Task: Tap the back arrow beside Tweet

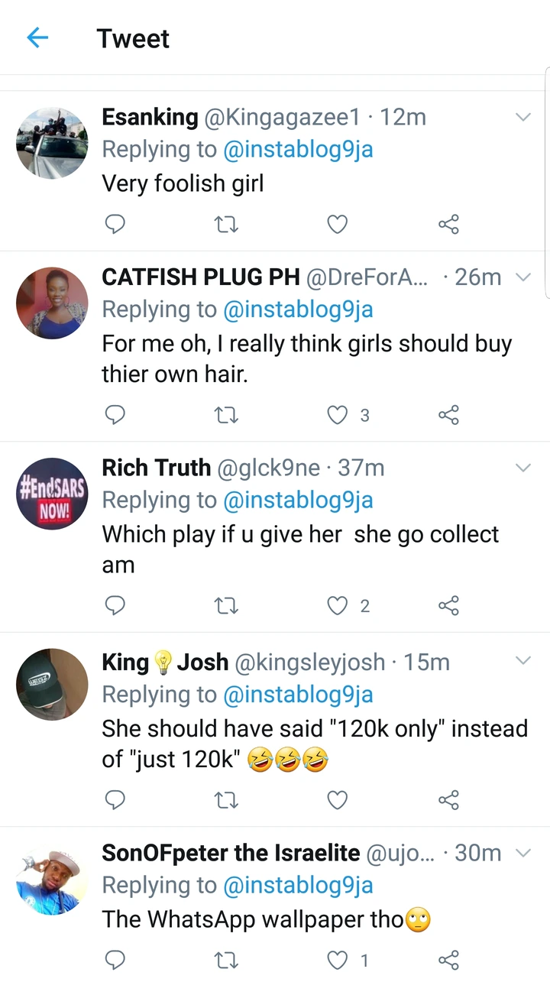Action: click(x=37, y=37)
